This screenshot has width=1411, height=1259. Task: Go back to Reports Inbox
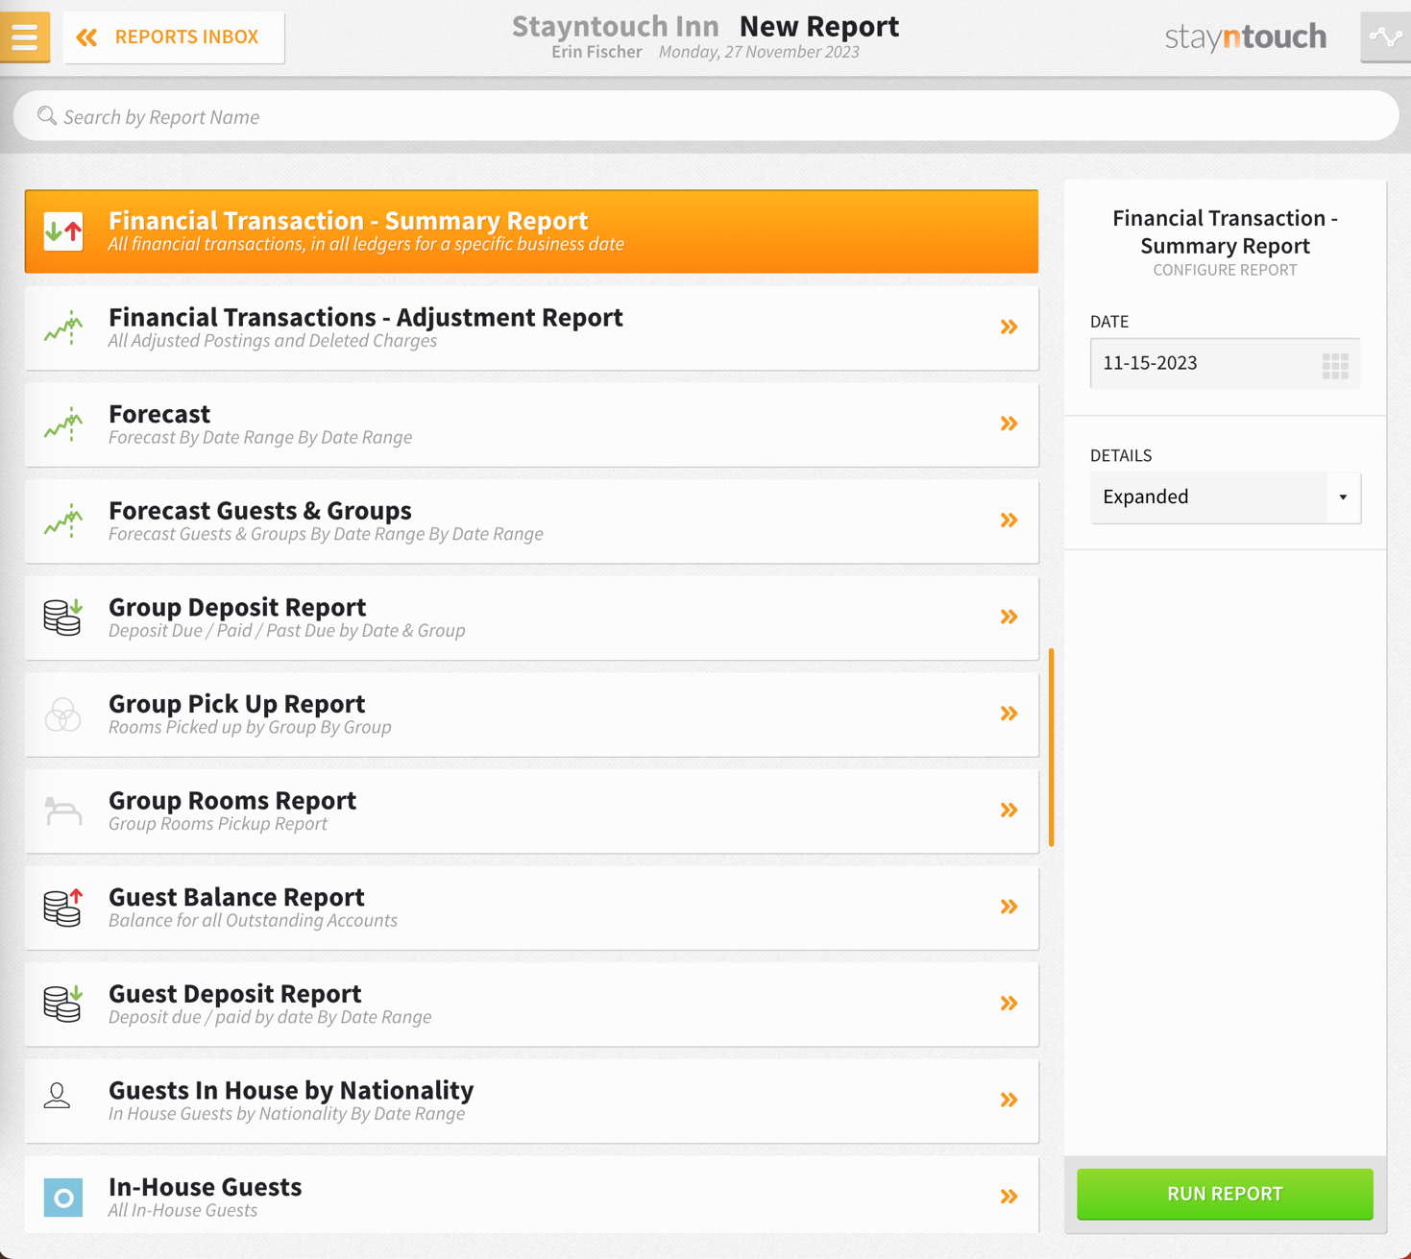pyautogui.click(x=174, y=37)
